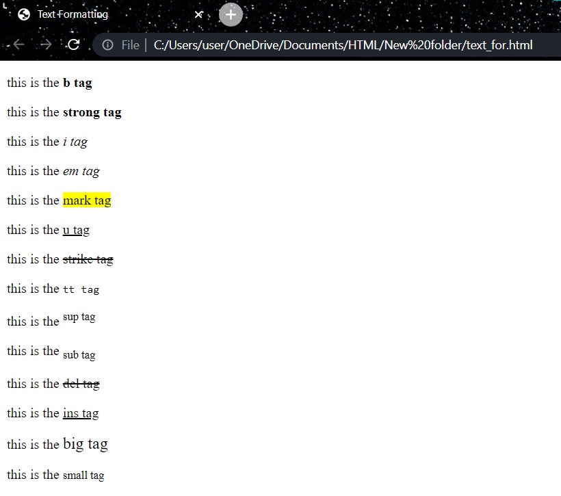Click the underlined ins tag text
This screenshot has width=561, height=496.
81,413
